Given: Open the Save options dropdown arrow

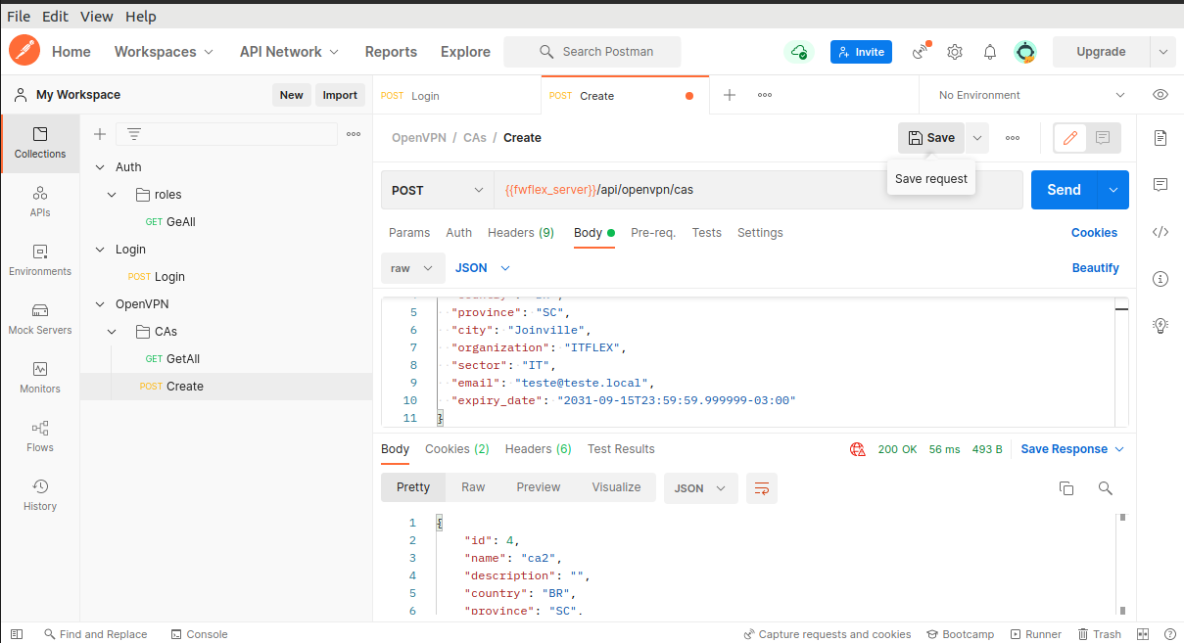Looking at the screenshot, I should (976, 138).
